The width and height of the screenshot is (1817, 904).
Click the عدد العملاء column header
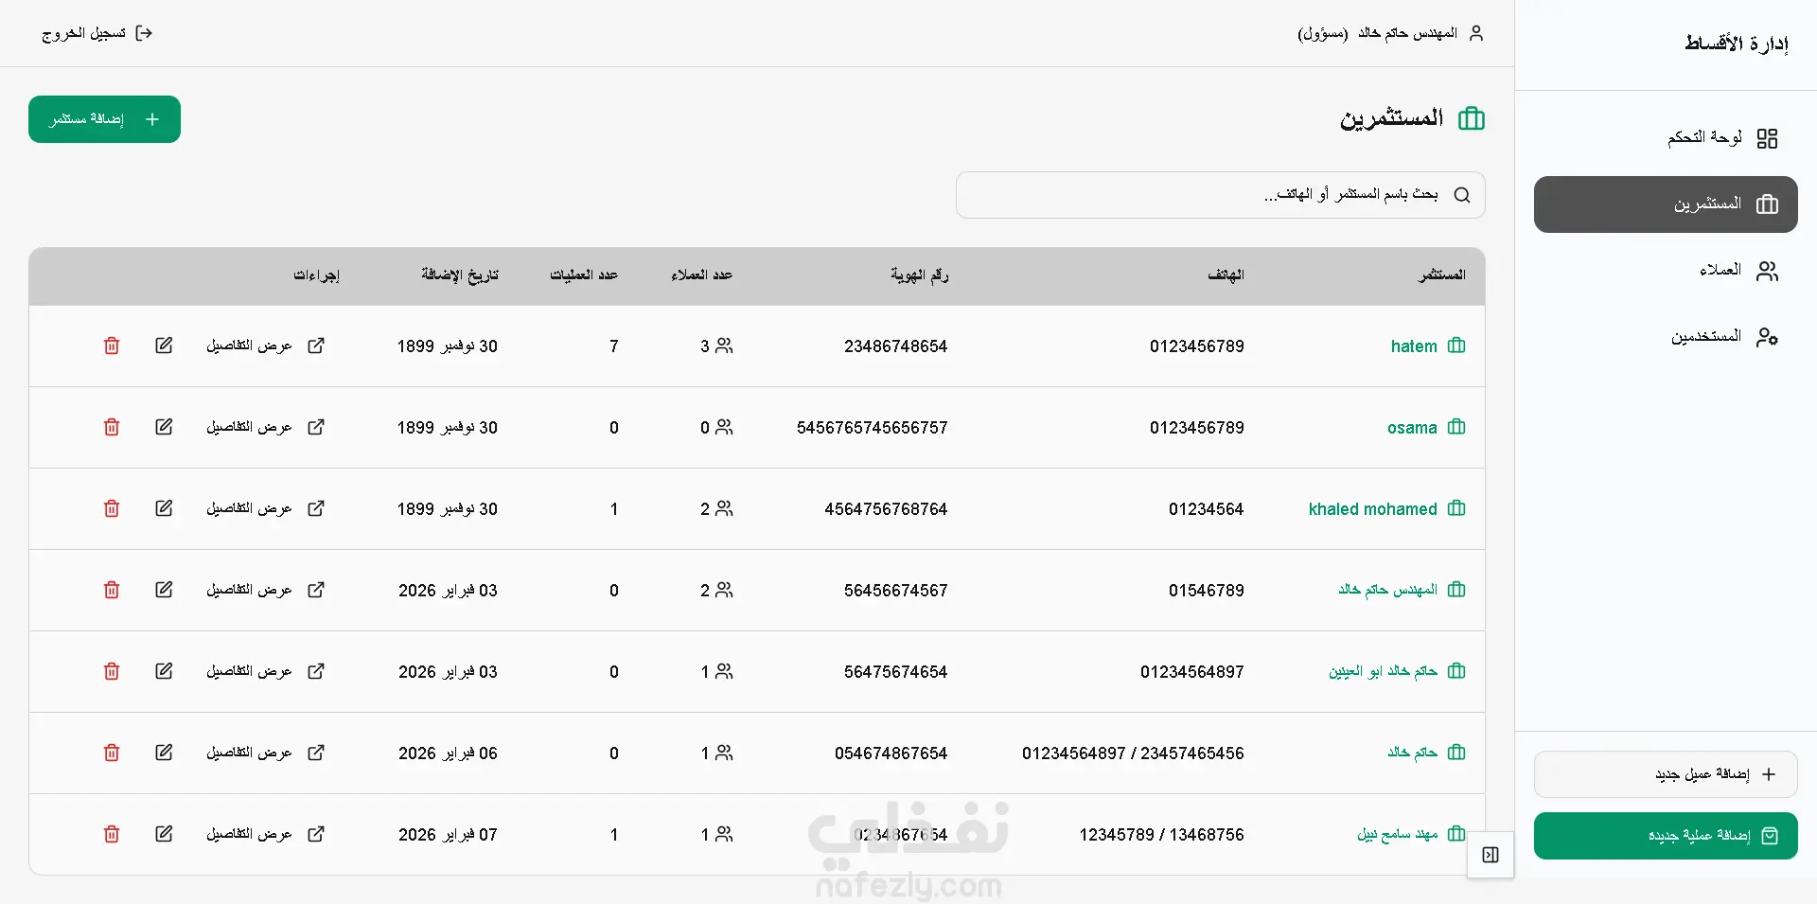(702, 275)
